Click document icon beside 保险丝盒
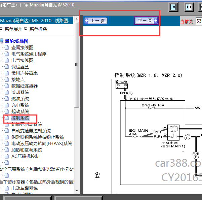 click(7, 67)
